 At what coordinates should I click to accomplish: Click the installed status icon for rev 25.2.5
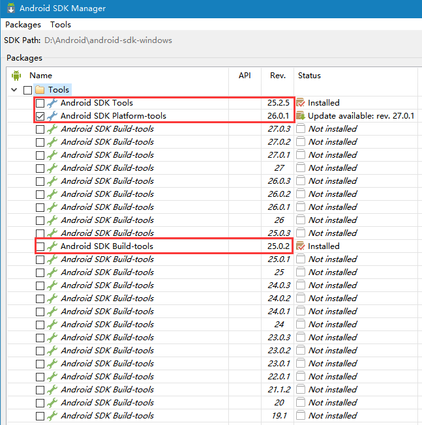point(301,103)
